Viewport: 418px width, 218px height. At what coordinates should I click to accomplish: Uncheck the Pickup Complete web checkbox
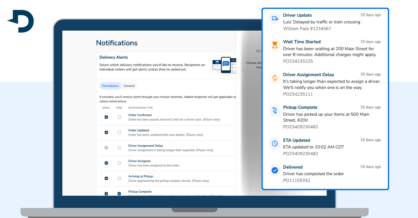click(119, 194)
